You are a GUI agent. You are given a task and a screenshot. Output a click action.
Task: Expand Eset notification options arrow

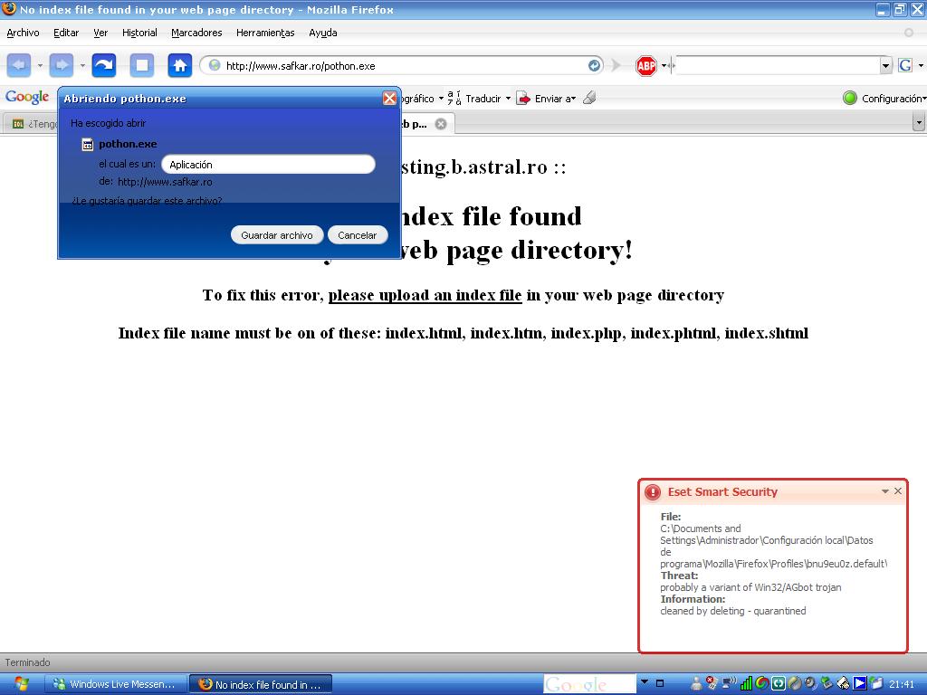[x=885, y=491]
